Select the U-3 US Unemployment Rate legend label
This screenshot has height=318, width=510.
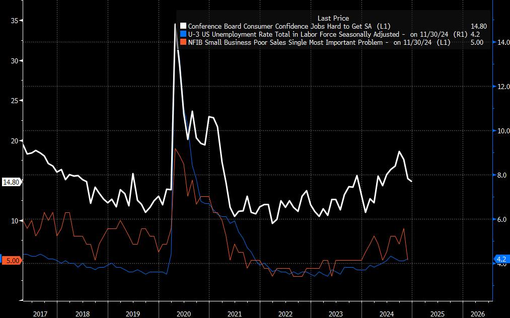(x=328, y=34)
